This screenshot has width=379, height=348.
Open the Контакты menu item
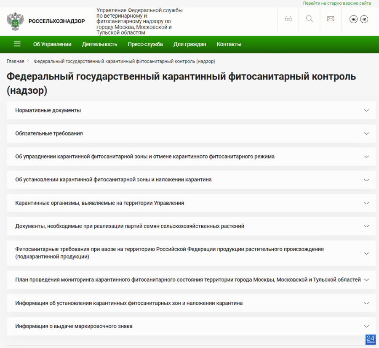[x=229, y=44]
